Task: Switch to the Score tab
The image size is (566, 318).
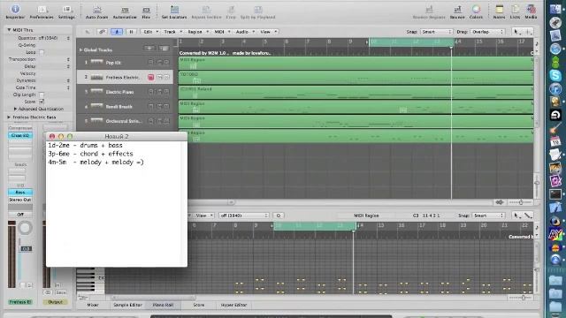Action: 198,305
